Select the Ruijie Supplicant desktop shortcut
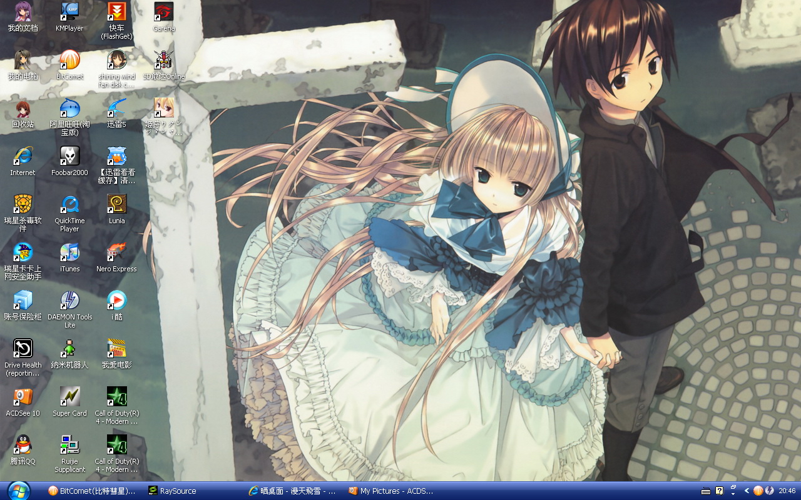 (69, 454)
